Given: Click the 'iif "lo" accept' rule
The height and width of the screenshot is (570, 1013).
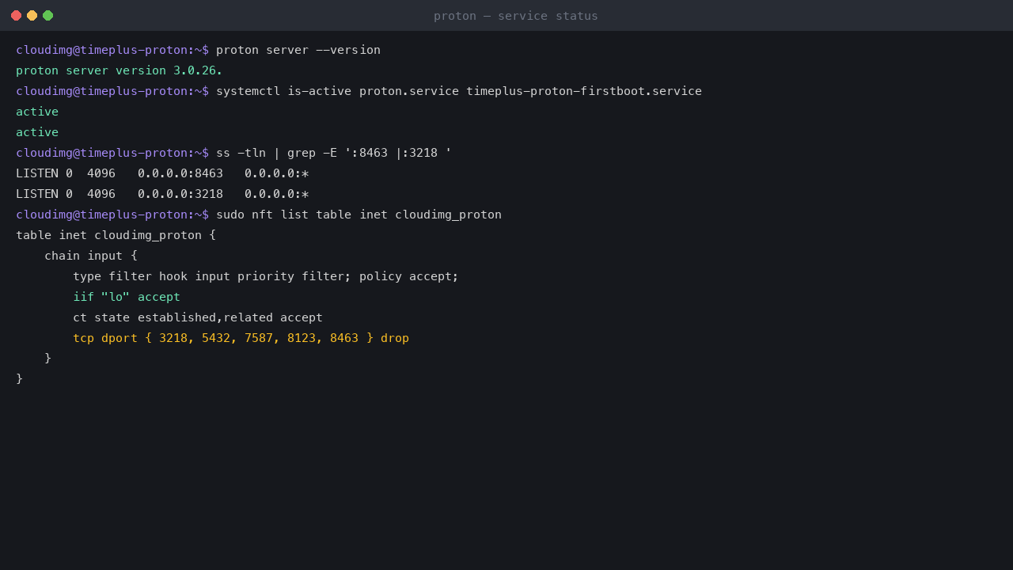Looking at the screenshot, I should [x=127, y=297].
